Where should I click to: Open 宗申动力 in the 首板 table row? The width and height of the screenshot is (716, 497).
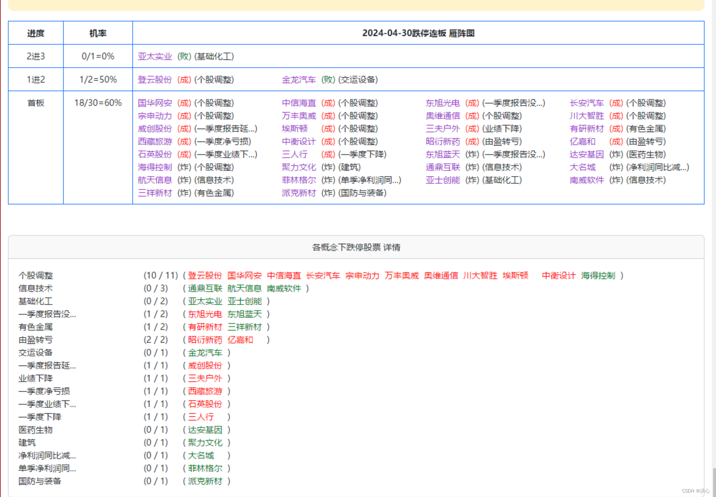[x=155, y=116]
